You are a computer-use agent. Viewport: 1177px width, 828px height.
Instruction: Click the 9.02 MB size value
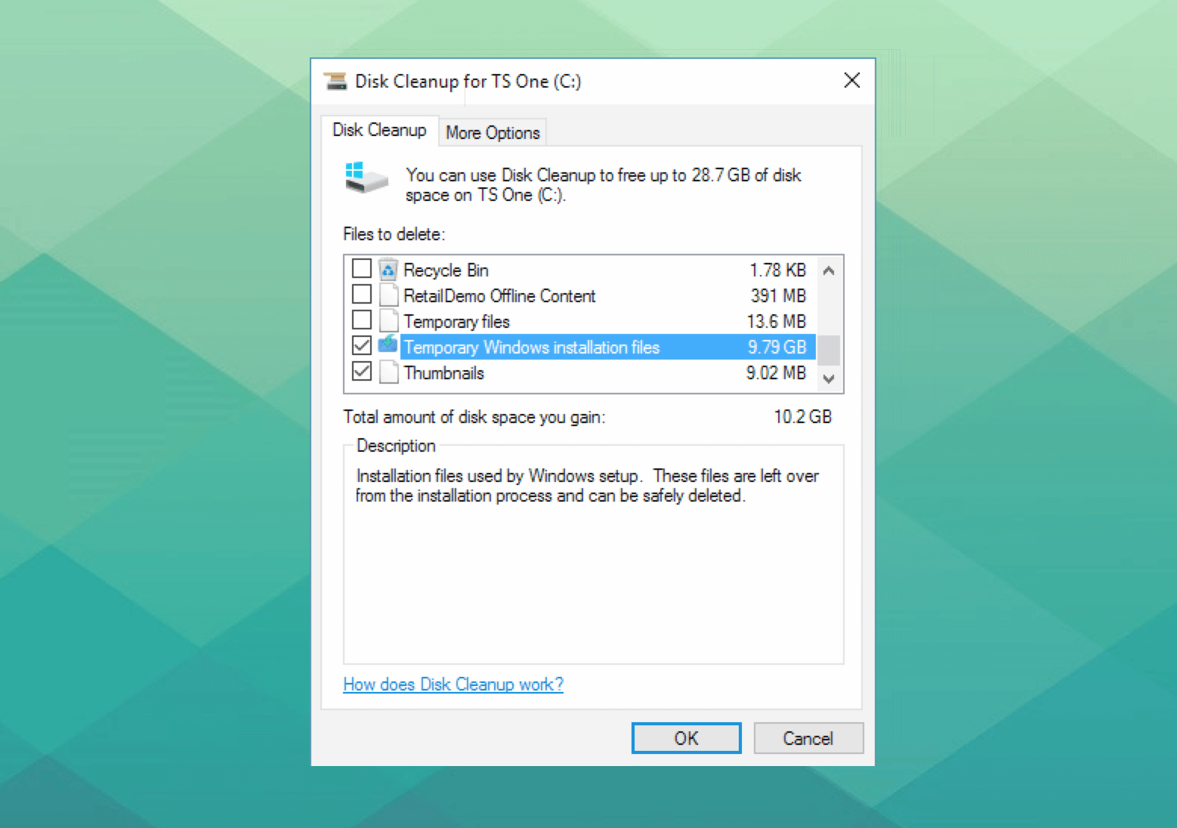click(x=776, y=372)
